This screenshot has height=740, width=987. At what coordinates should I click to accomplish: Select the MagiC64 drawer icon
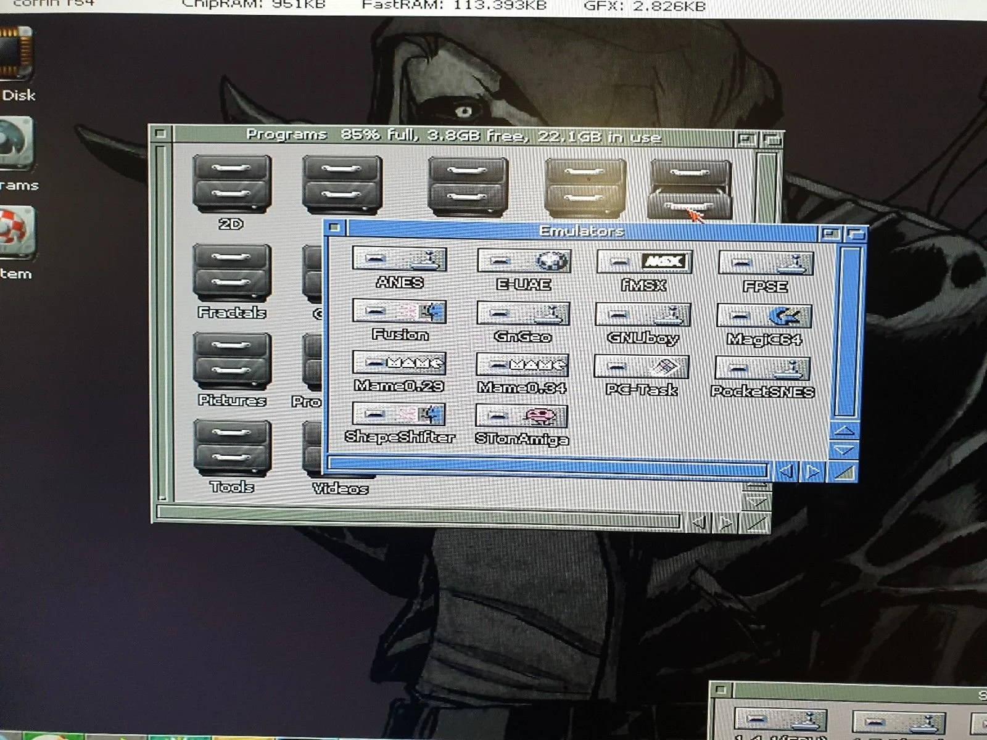[764, 316]
